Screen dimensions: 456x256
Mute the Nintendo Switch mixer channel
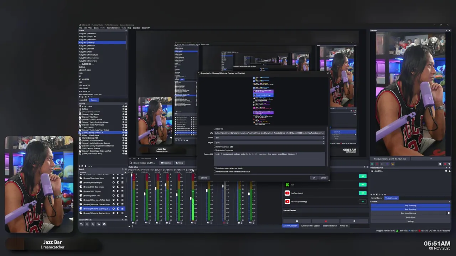pos(146,223)
